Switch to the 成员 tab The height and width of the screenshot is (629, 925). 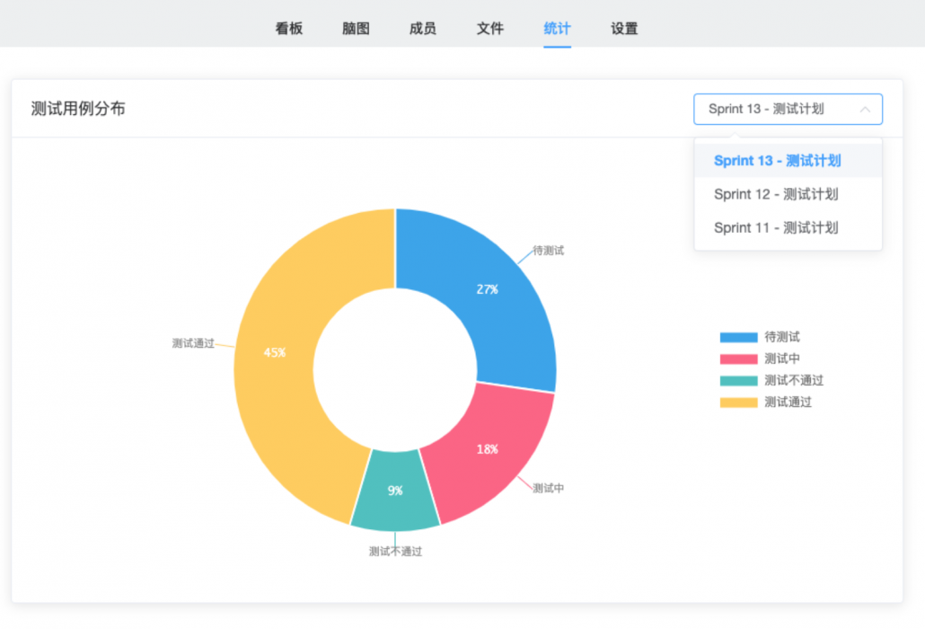coord(422,28)
